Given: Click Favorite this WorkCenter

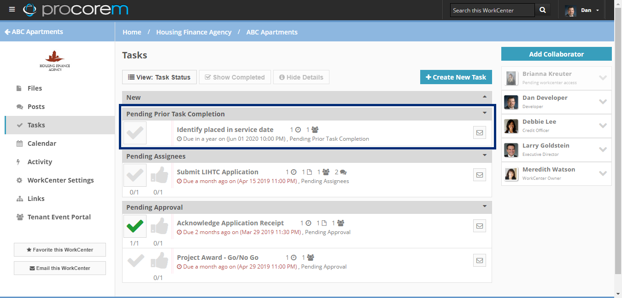Looking at the screenshot, I should (59, 249).
